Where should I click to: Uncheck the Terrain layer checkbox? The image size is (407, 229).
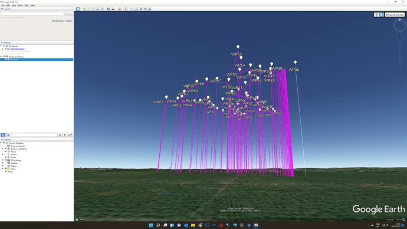6,172
